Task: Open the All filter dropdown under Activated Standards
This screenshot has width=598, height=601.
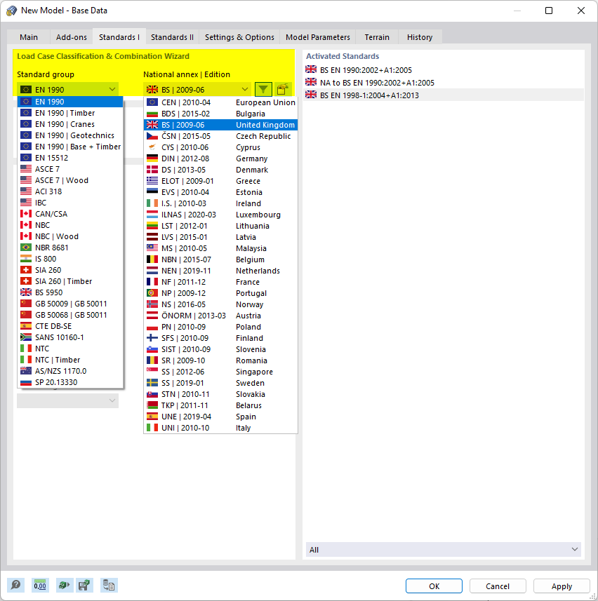Action: 444,549
